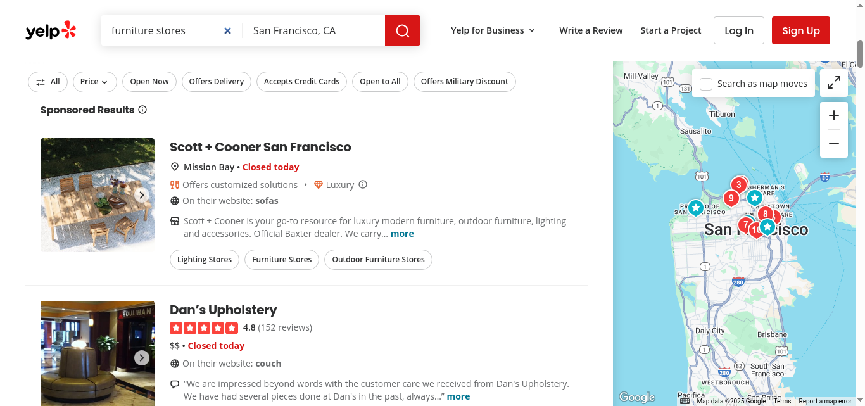
Task: Click On their website: sofas
Action: (230, 201)
